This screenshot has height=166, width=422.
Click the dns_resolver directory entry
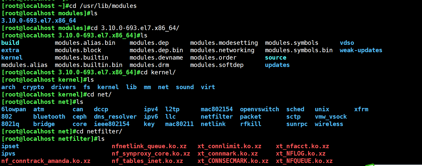click(115, 117)
